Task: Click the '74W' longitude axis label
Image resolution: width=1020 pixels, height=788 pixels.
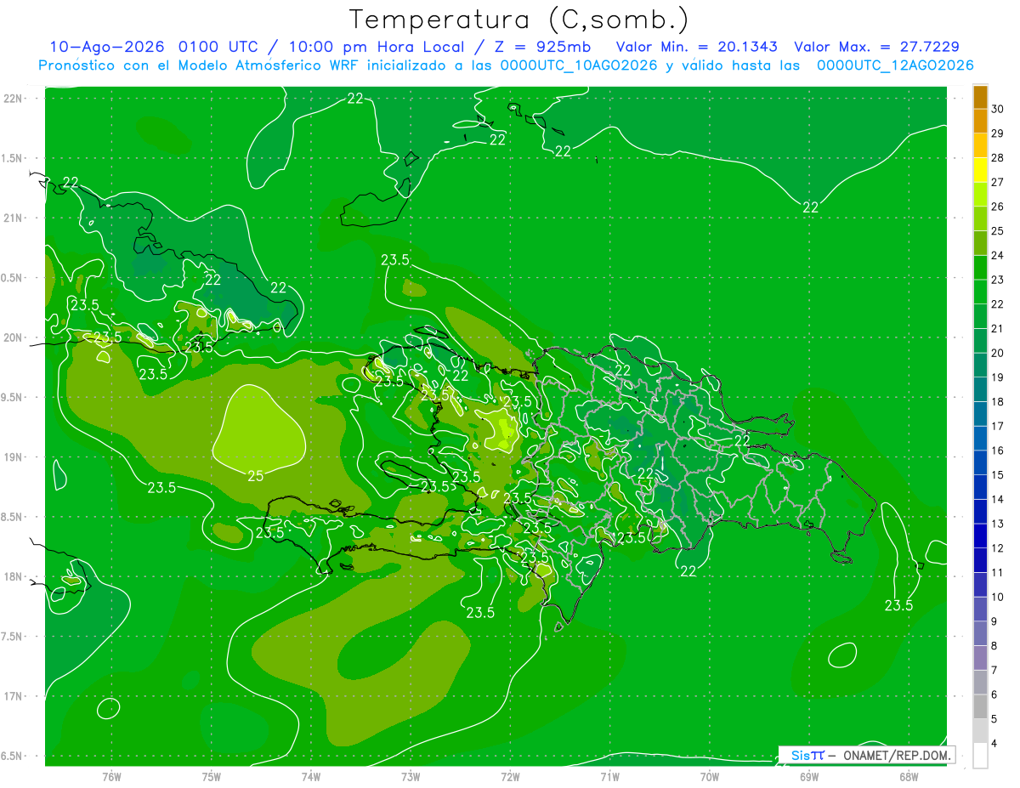Action: [311, 776]
